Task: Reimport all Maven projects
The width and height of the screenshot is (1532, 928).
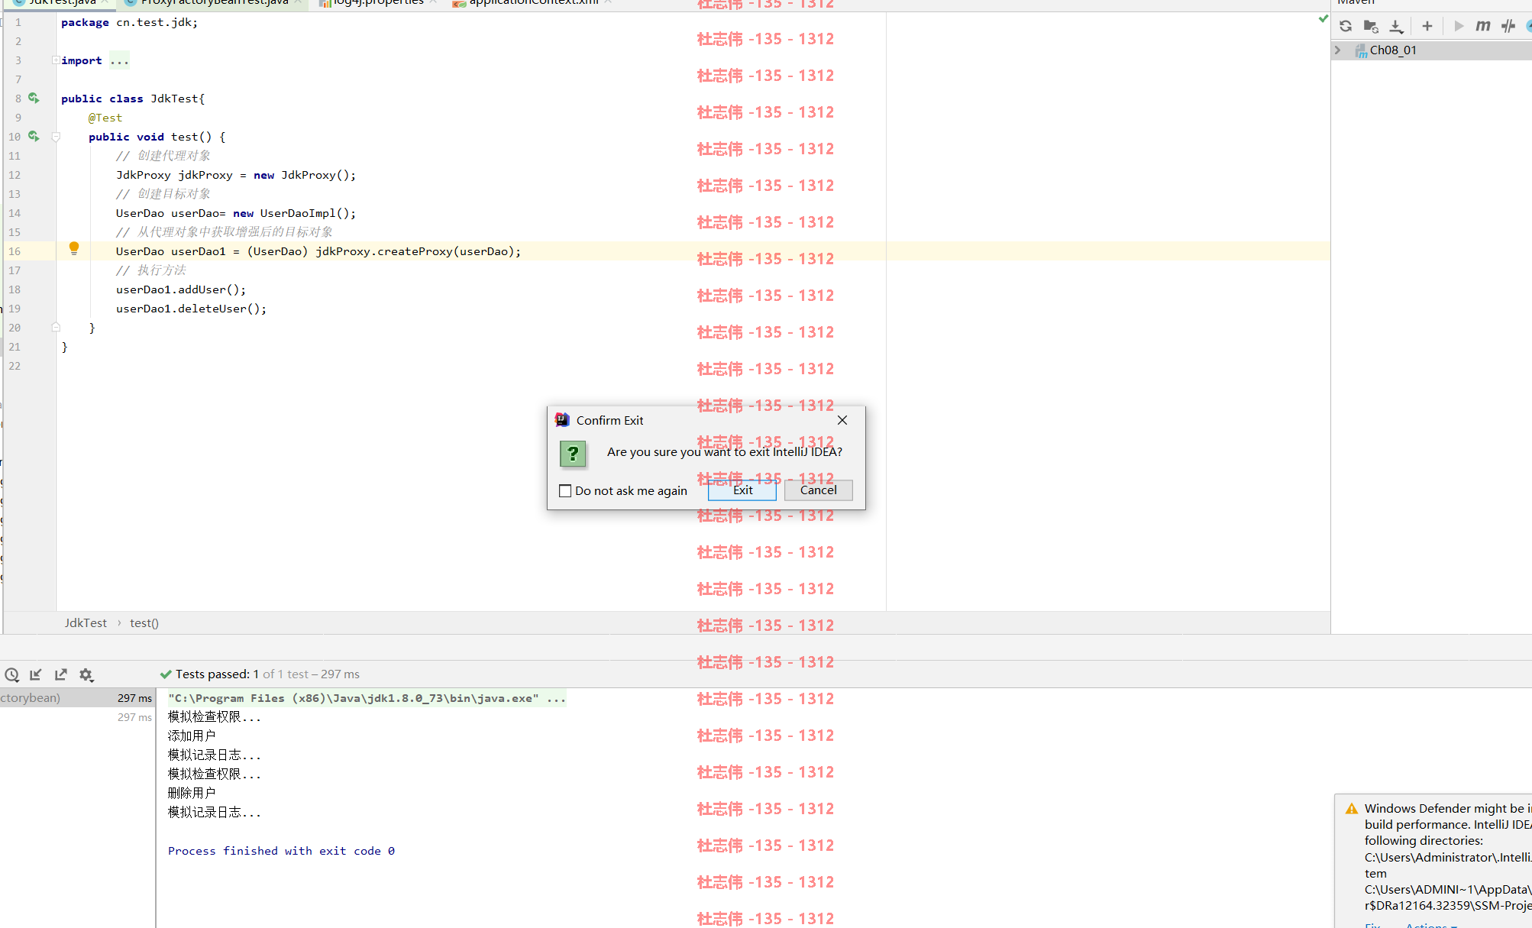Action: [x=1346, y=26]
